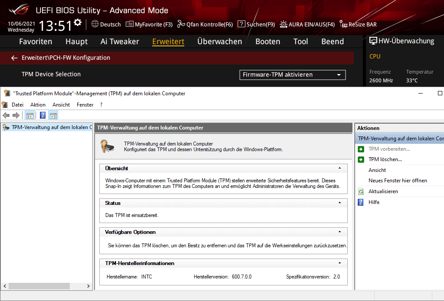Collapse the Status section
This screenshot has width=444, height=301.
coord(340,203)
